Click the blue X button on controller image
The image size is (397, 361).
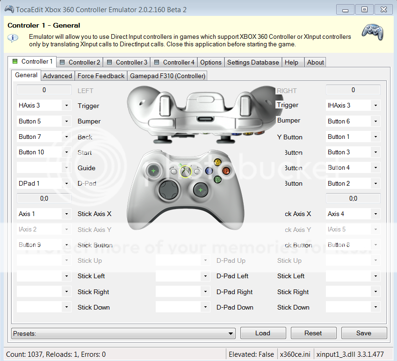click(x=209, y=171)
